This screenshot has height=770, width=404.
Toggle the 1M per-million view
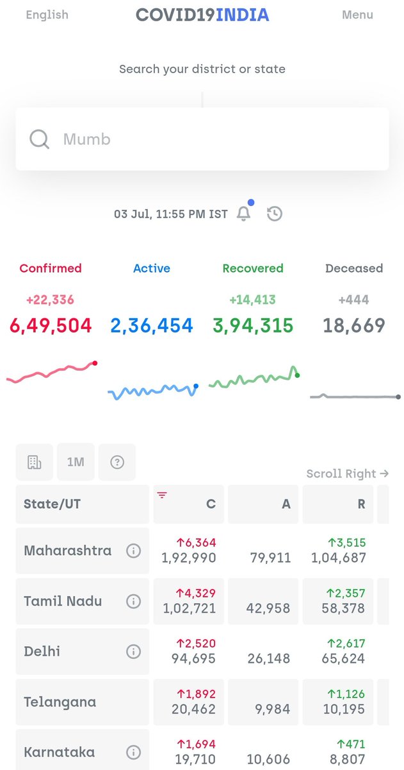(x=76, y=462)
